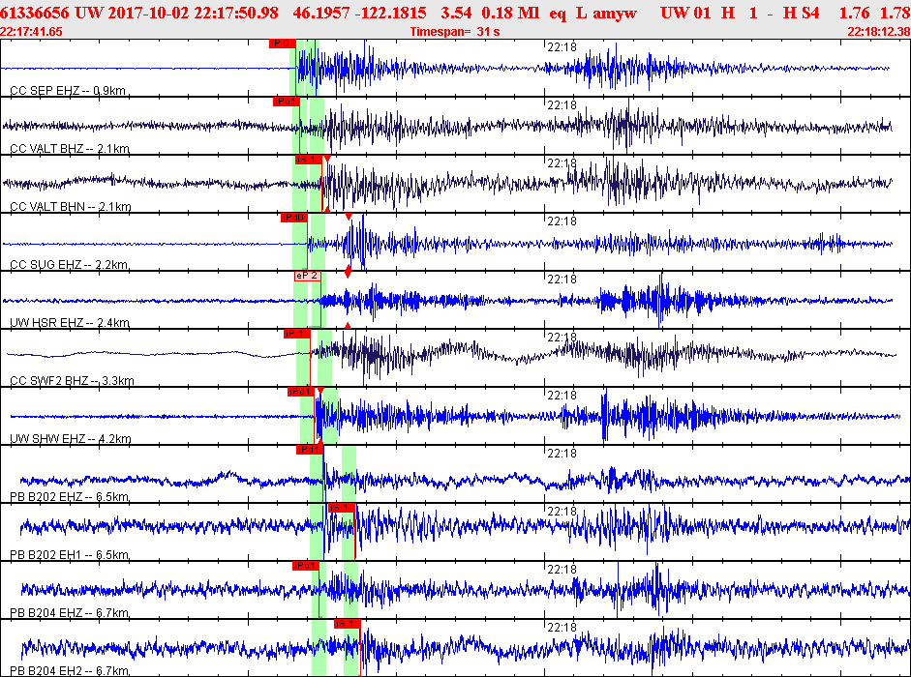The height and width of the screenshot is (677, 911).
Task: Select the iPc1 pick flag on VALT BHZ
Action: [x=287, y=102]
